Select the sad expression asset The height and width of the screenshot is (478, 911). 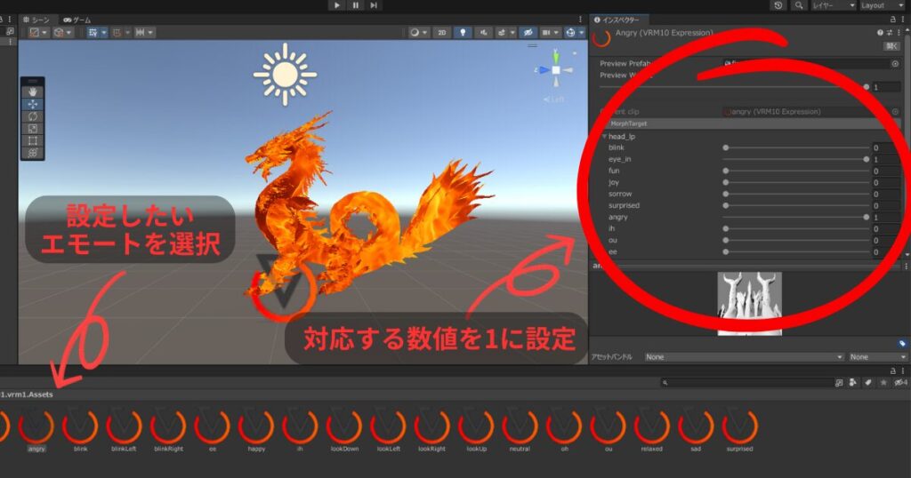(x=696, y=430)
